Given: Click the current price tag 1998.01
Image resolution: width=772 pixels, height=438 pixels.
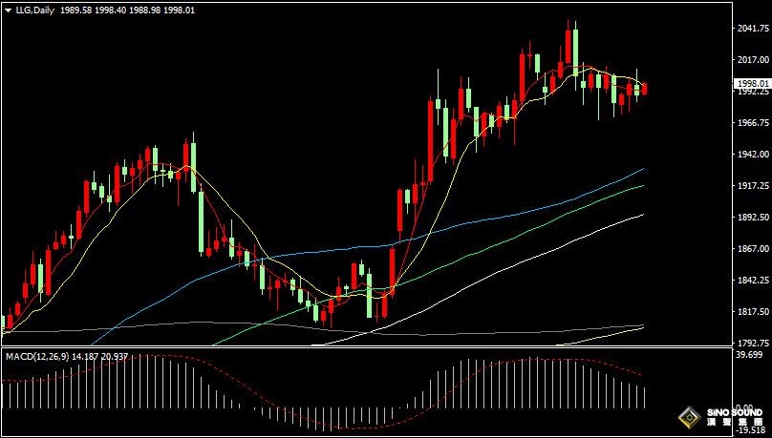Looking at the screenshot, I should coord(751,84).
